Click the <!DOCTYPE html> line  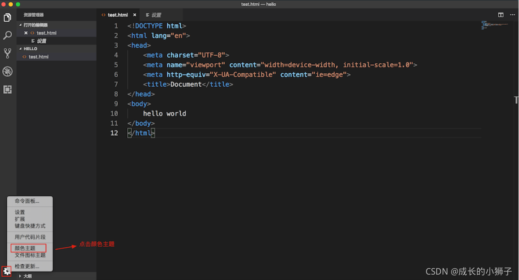(157, 26)
